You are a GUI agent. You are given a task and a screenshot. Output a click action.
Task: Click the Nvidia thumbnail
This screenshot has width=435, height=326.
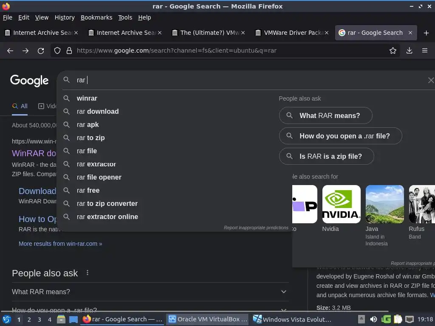341,204
